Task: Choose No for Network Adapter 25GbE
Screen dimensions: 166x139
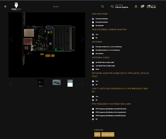Action: pyautogui.click(x=93, y=85)
